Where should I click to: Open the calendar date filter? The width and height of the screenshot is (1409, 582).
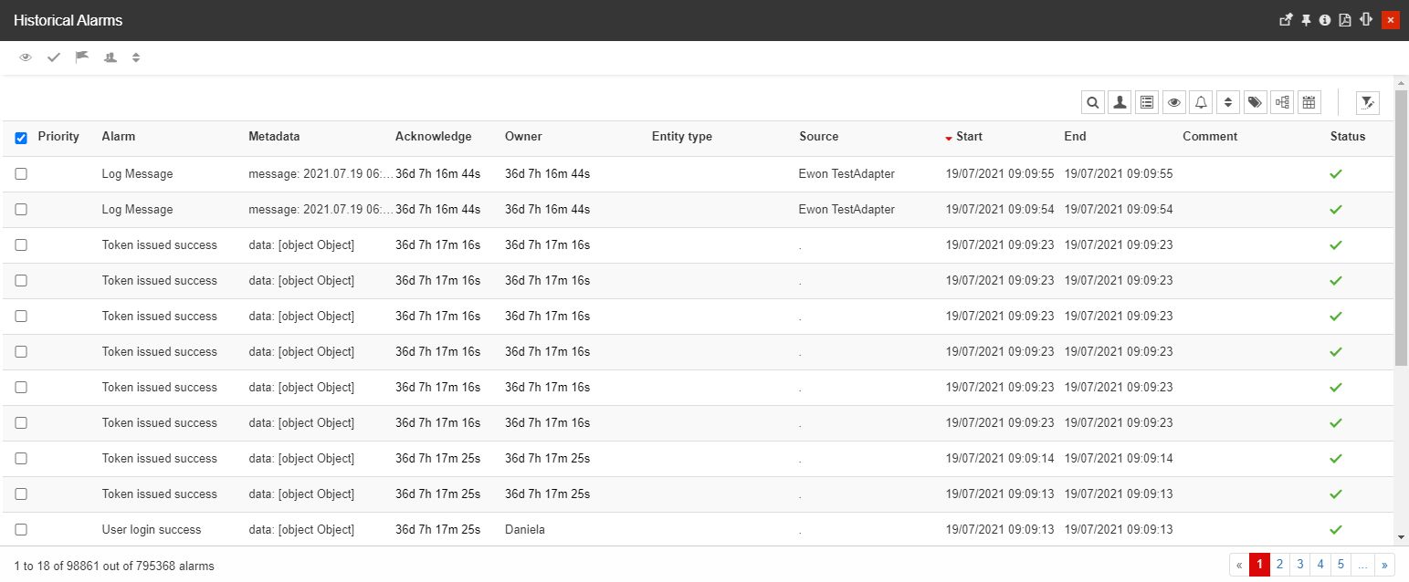pos(1309,103)
